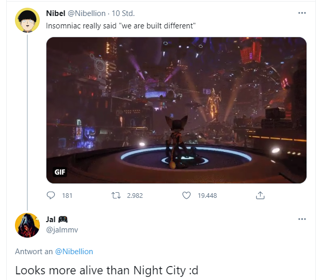Click the reply speech bubble icon
This screenshot has height=280, width=323.
click(51, 195)
